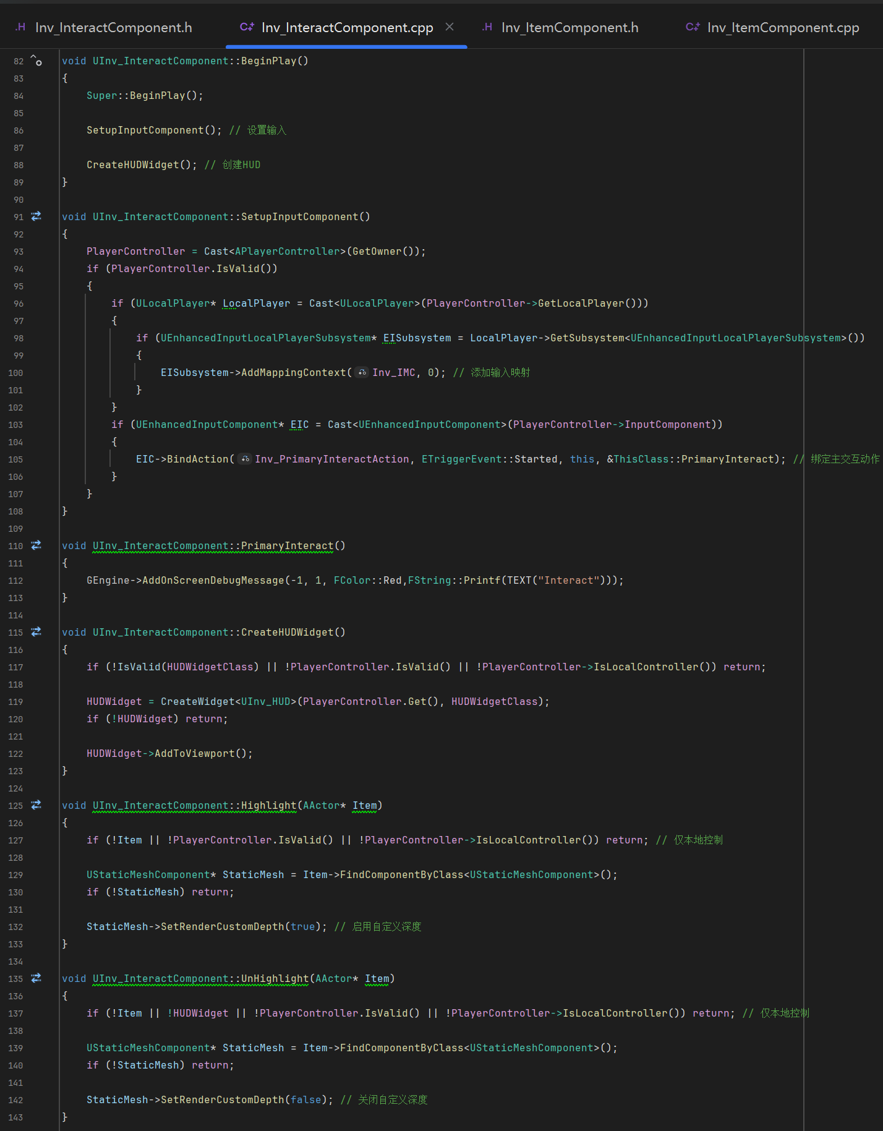This screenshot has width=883, height=1131.
Task: Click the comment '关闭自定义深度'
Action: 393,1099
